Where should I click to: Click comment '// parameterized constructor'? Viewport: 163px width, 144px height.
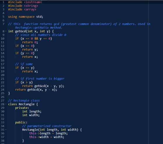coord(47,126)
